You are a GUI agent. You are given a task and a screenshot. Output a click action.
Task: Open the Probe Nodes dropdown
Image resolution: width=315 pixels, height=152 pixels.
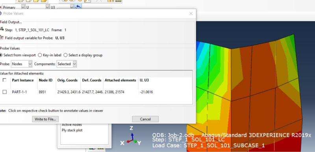tap(22, 64)
